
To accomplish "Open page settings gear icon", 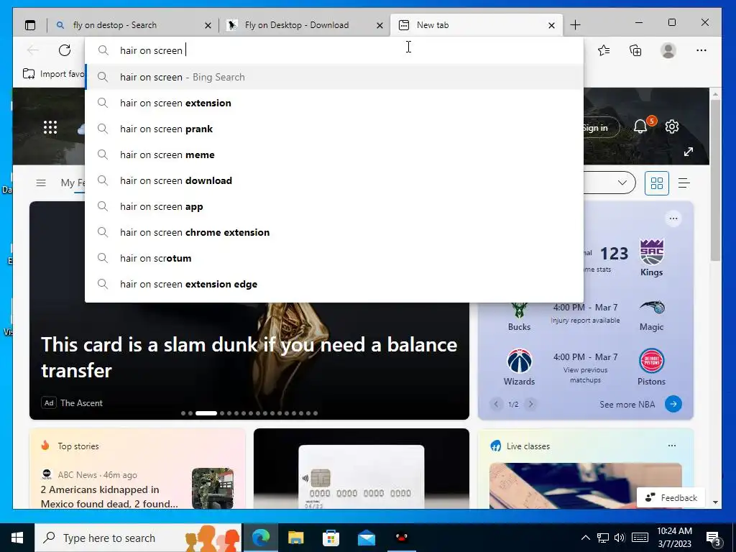I will point(672,126).
